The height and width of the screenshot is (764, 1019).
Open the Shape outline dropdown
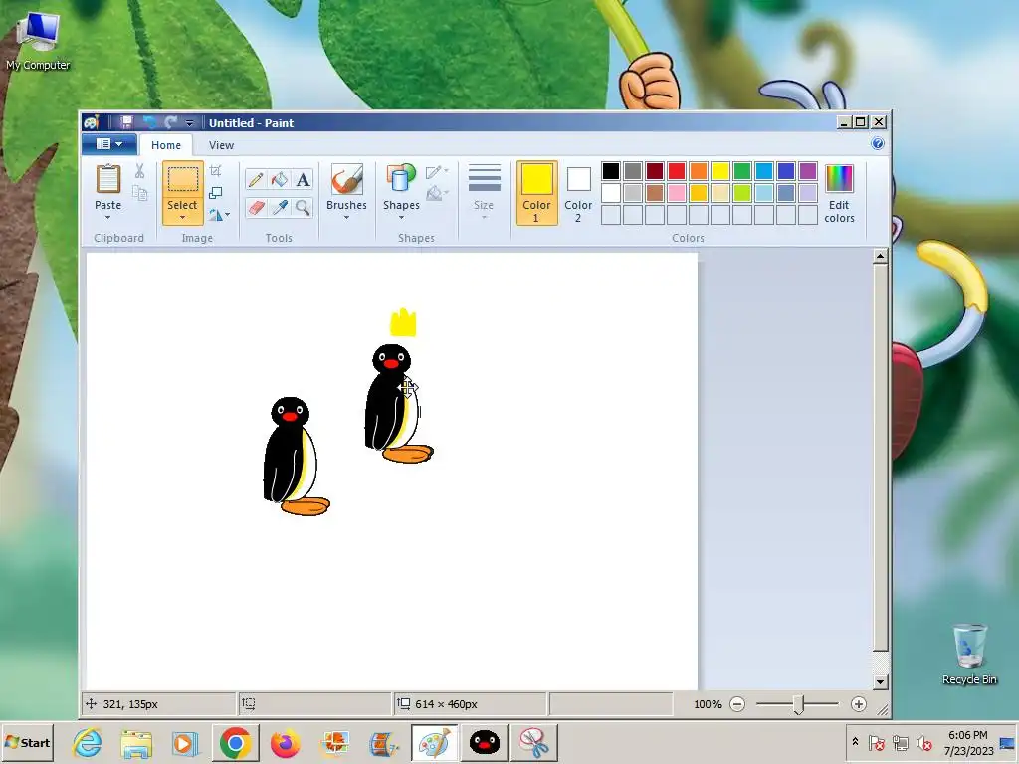tap(437, 172)
